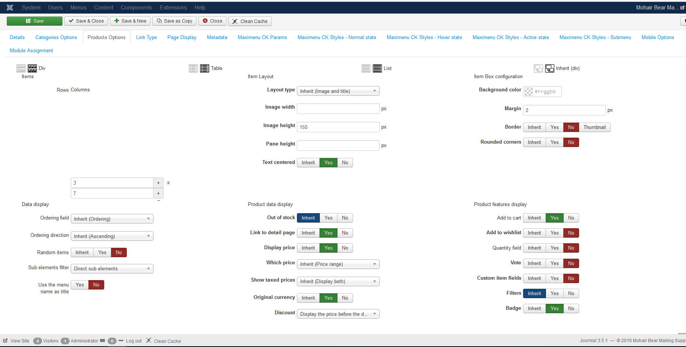This screenshot has height=347, width=686.
Task: Open the Extensions menu
Action: (x=173, y=8)
